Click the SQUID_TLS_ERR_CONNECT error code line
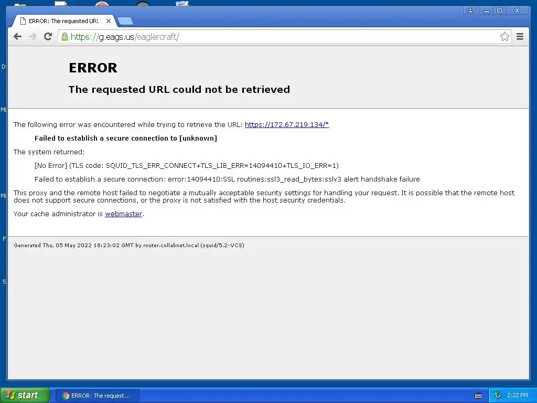 click(x=187, y=166)
